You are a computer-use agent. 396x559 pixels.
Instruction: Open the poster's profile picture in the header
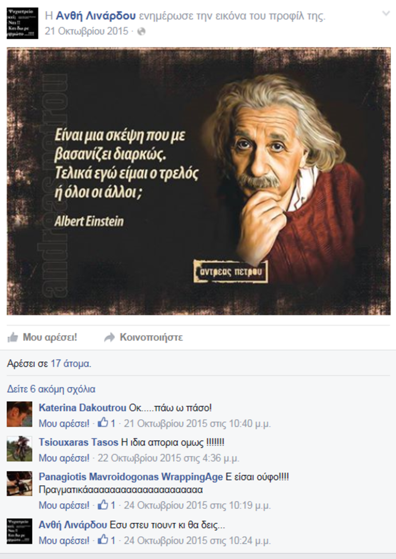[22, 23]
